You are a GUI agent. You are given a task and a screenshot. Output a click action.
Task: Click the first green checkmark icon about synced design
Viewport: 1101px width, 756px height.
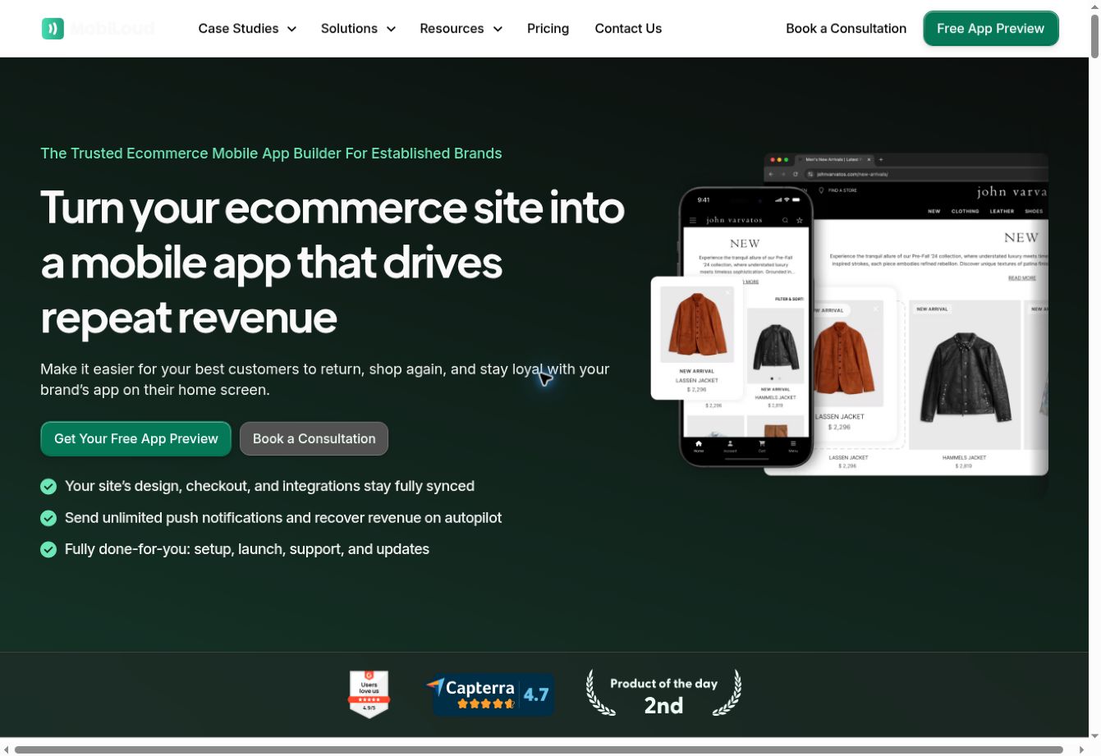[48, 487]
